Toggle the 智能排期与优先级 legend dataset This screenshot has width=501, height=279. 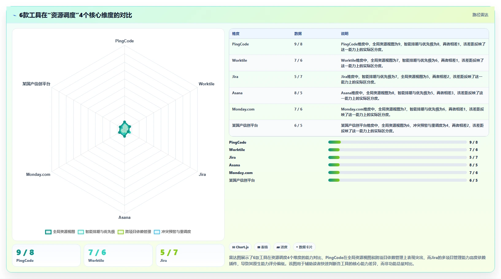[96, 232]
